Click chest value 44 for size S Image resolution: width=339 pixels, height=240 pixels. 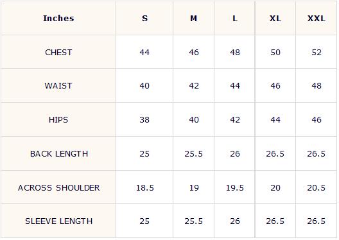pos(144,52)
